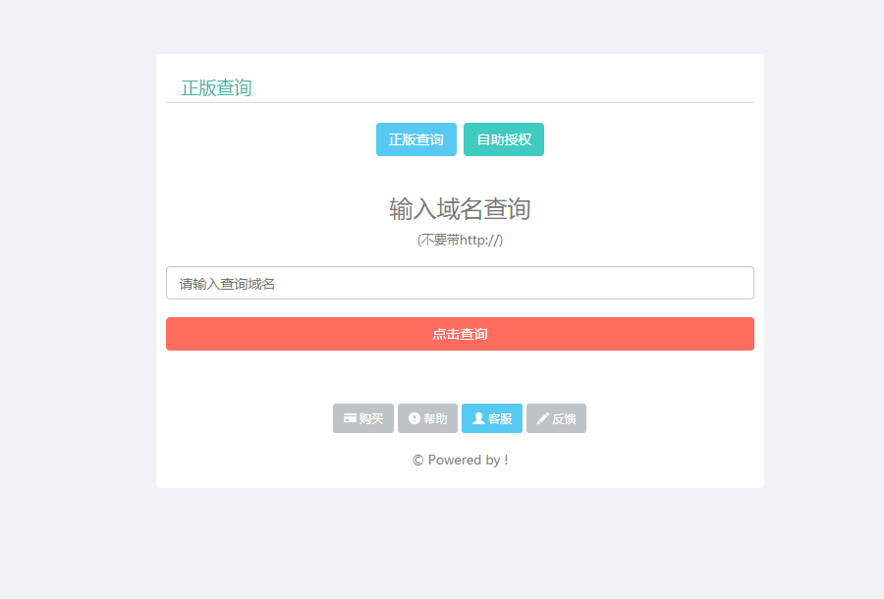Select the teal 自助授权 button
The width and height of the screenshot is (884, 599).
(503, 138)
